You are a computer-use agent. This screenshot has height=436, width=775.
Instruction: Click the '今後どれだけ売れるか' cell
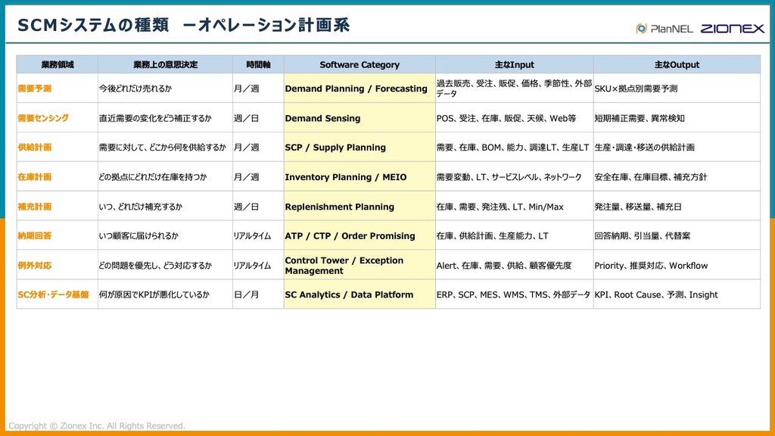165,89
